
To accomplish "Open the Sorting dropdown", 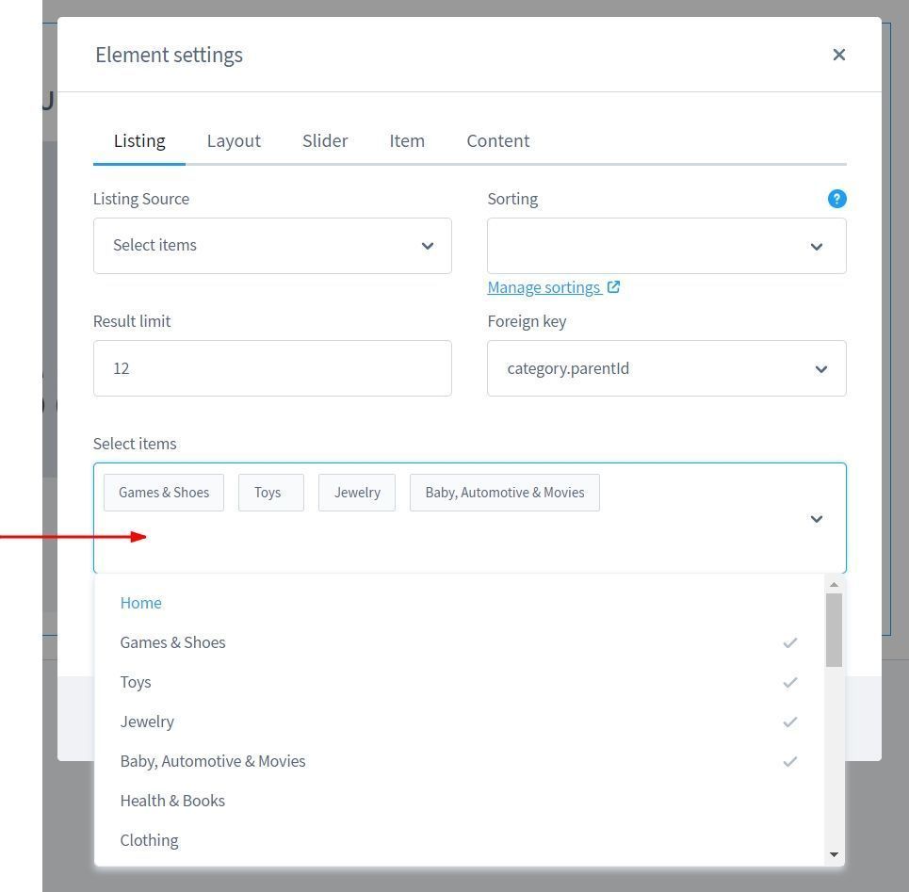I will 666,246.
